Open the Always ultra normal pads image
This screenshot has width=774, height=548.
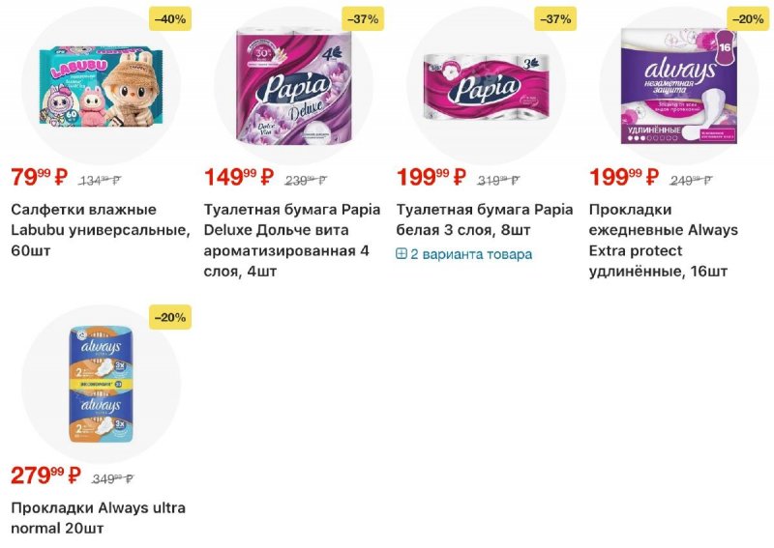[101, 387]
